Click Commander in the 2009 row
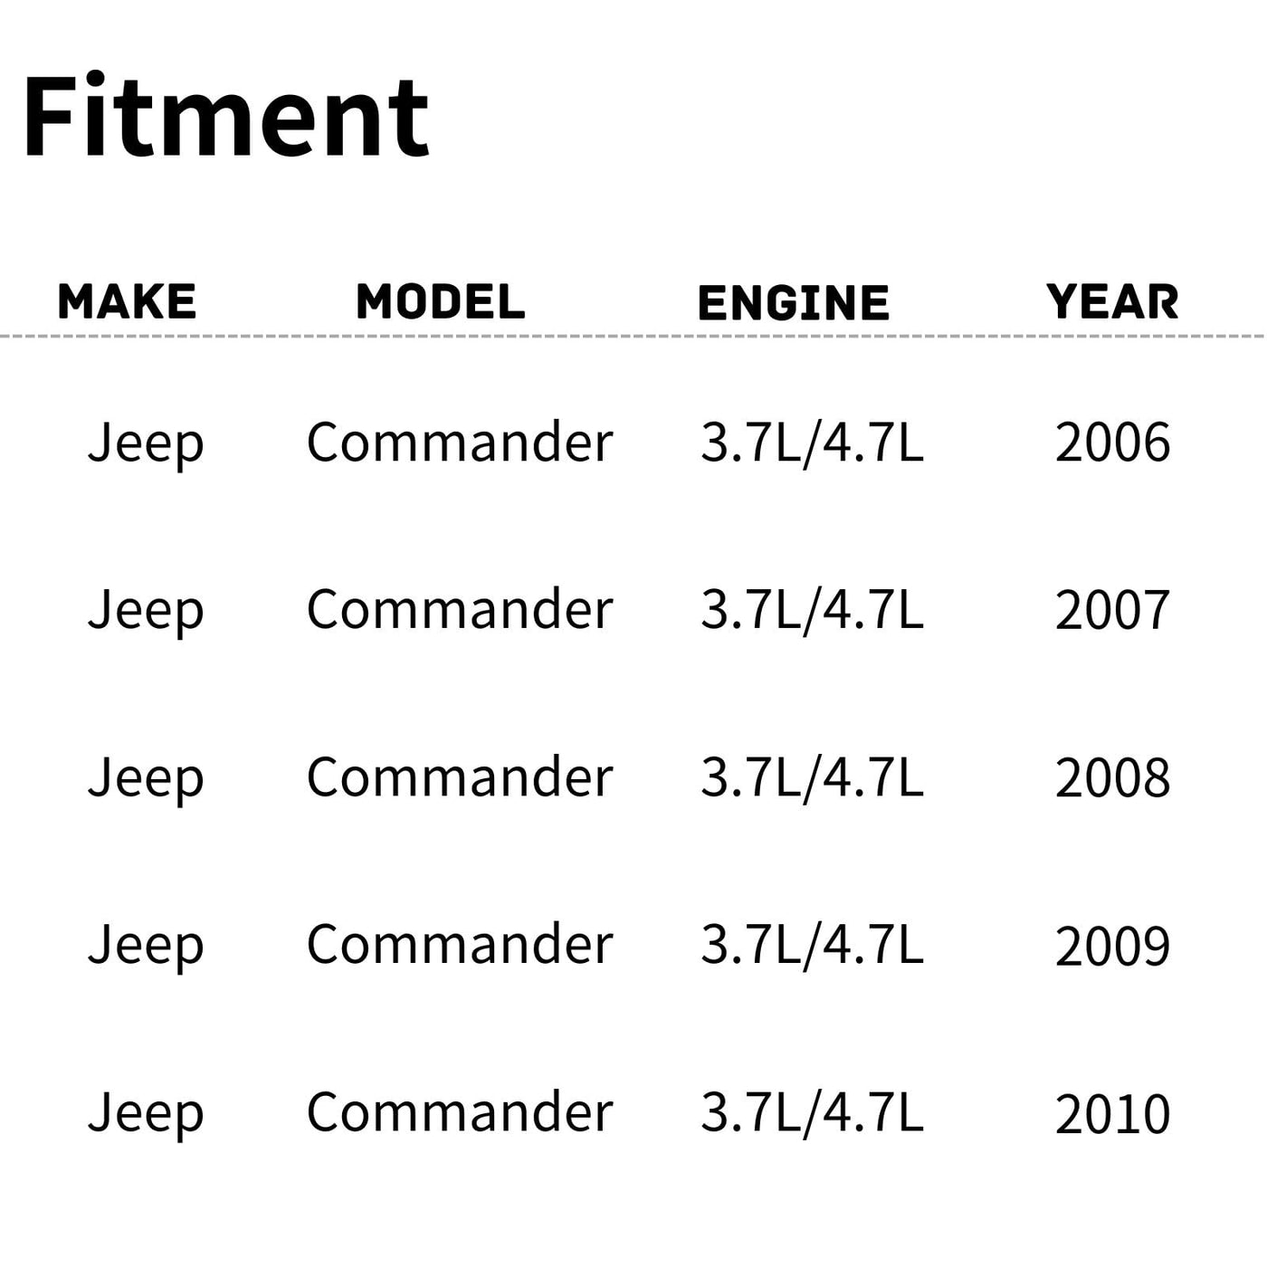1267x1267 pixels. tap(460, 946)
